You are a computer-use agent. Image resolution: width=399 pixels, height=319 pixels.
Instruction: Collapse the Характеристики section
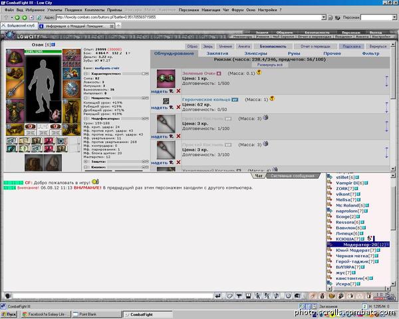click(86, 74)
